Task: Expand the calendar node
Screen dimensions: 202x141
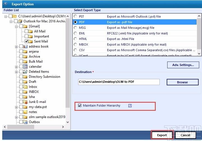Action: 16,67
